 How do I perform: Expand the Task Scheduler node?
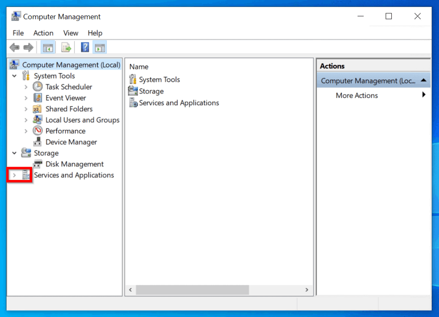(x=26, y=87)
